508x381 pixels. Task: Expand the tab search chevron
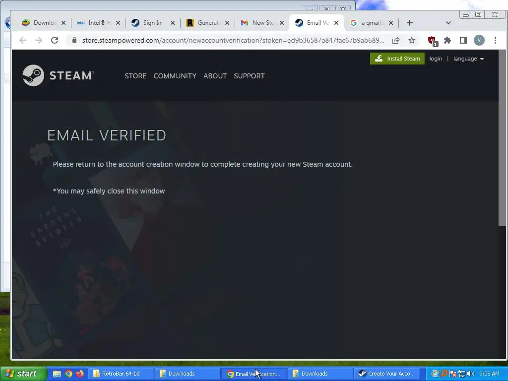point(448,23)
